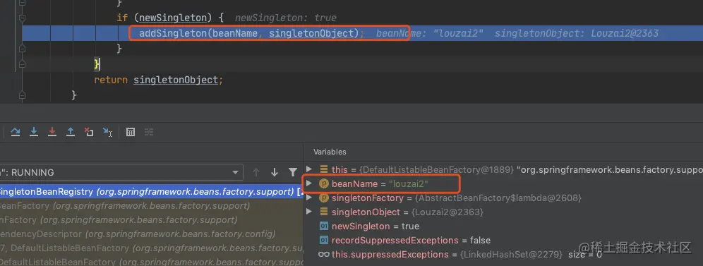Click the Drop Frame icon with red X
703x266 pixels.
pyautogui.click(x=89, y=132)
